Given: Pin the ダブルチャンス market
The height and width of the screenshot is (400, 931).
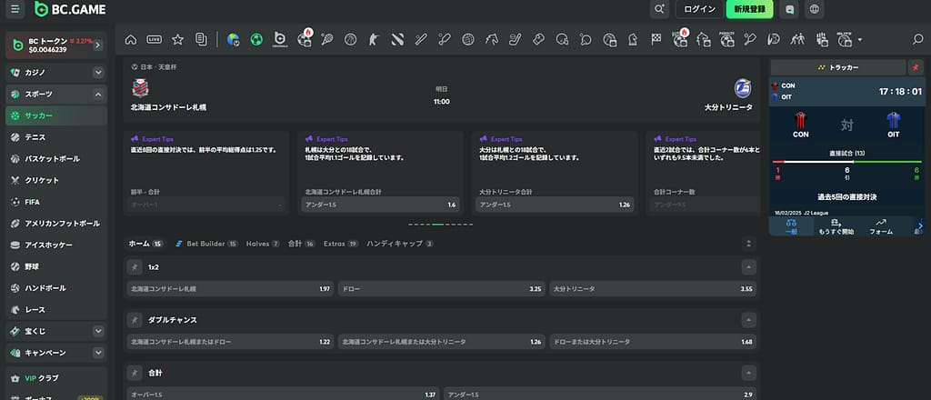Looking at the screenshot, I should click(x=135, y=320).
